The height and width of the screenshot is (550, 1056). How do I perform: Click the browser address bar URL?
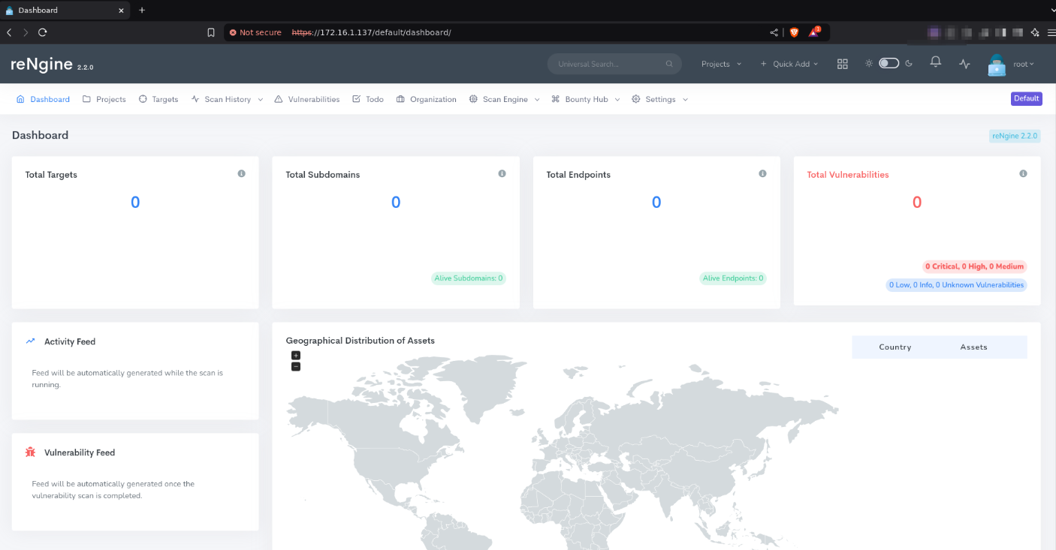(x=371, y=32)
